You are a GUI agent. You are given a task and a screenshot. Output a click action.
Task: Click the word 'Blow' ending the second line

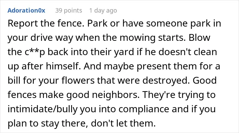pyautogui.click(x=199, y=38)
